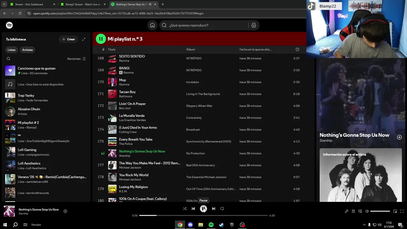Open No Protection album link

[x=195, y=153]
